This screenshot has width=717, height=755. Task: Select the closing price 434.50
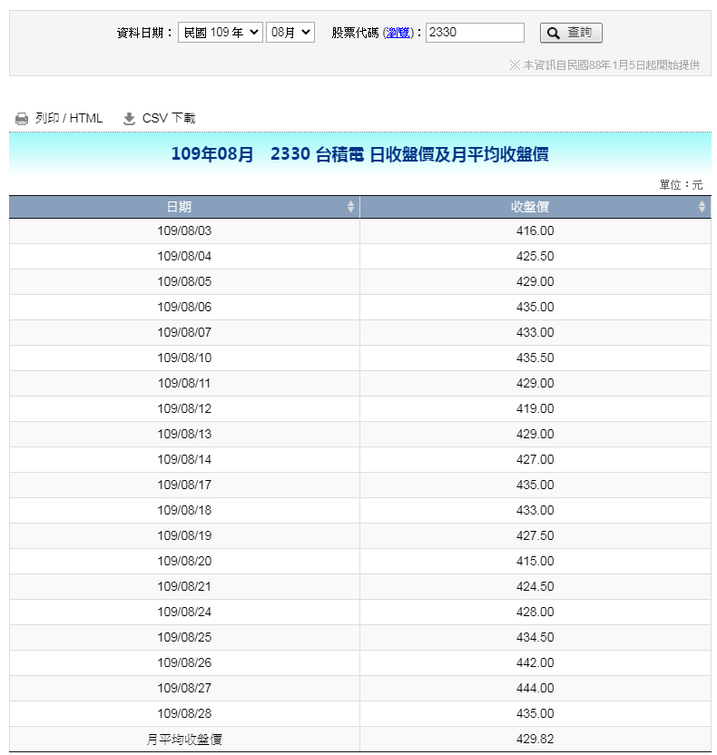(x=535, y=638)
